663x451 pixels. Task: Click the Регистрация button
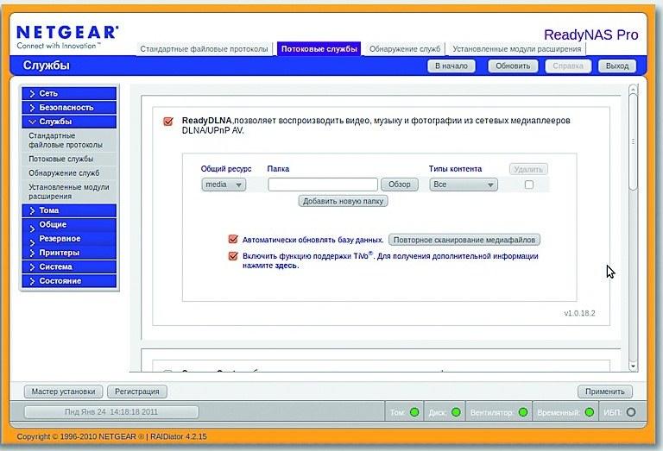tap(137, 391)
